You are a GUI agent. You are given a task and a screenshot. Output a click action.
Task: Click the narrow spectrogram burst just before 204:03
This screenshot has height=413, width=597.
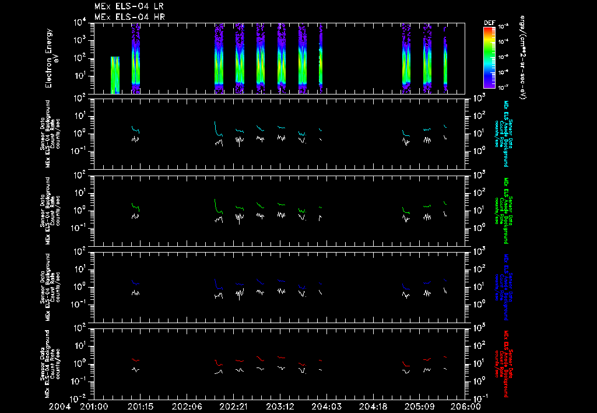321,58
